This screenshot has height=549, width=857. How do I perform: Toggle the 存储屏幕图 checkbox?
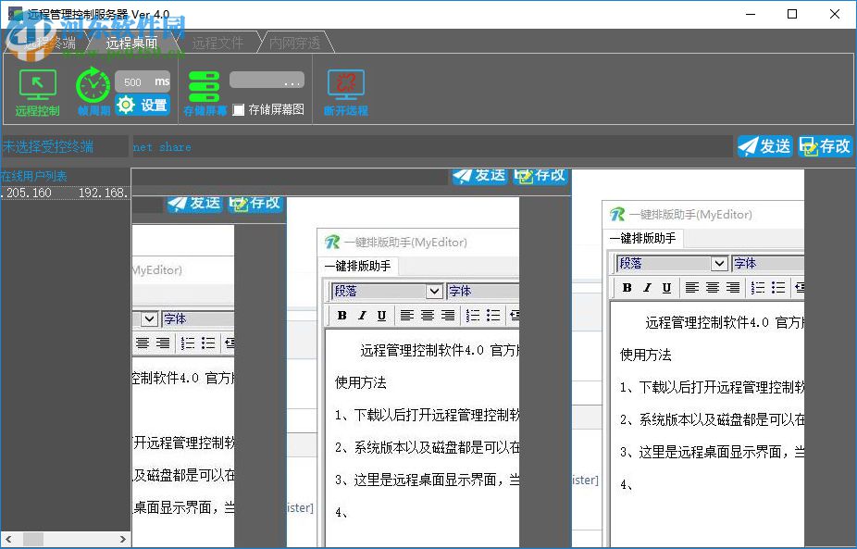(x=238, y=110)
